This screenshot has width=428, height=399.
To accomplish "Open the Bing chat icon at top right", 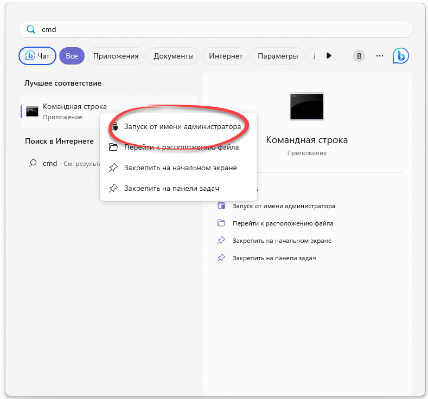I will (x=400, y=56).
